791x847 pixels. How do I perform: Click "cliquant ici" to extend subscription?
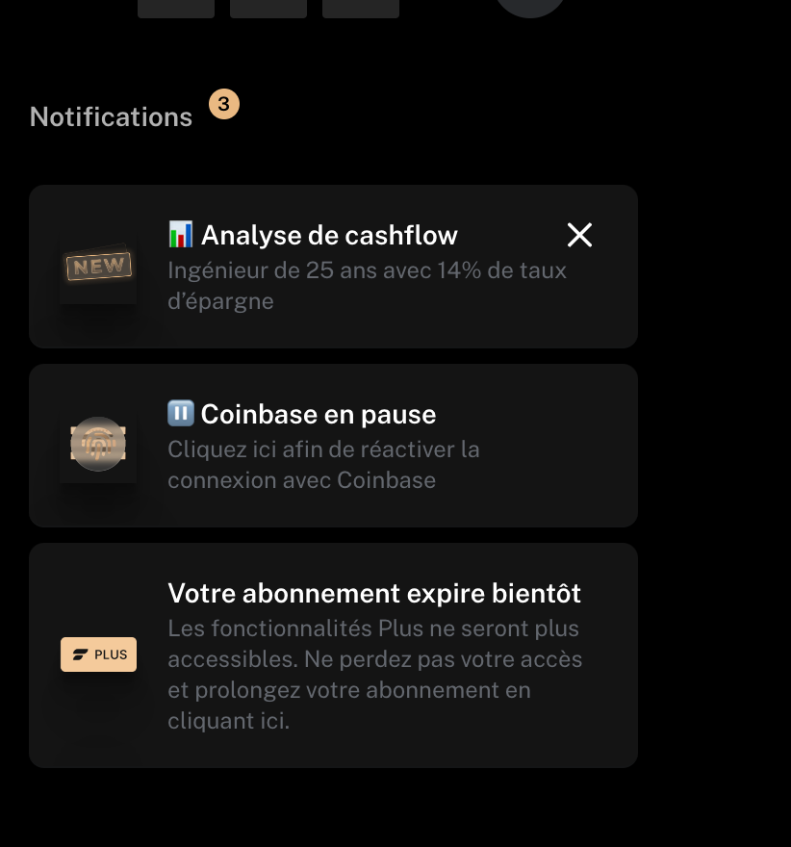pos(228,721)
